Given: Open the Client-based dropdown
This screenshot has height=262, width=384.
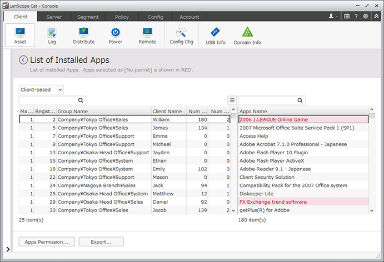Looking at the screenshot, I should [41, 89].
